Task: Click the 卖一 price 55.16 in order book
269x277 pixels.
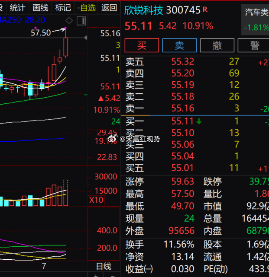Action: [x=183, y=108]
